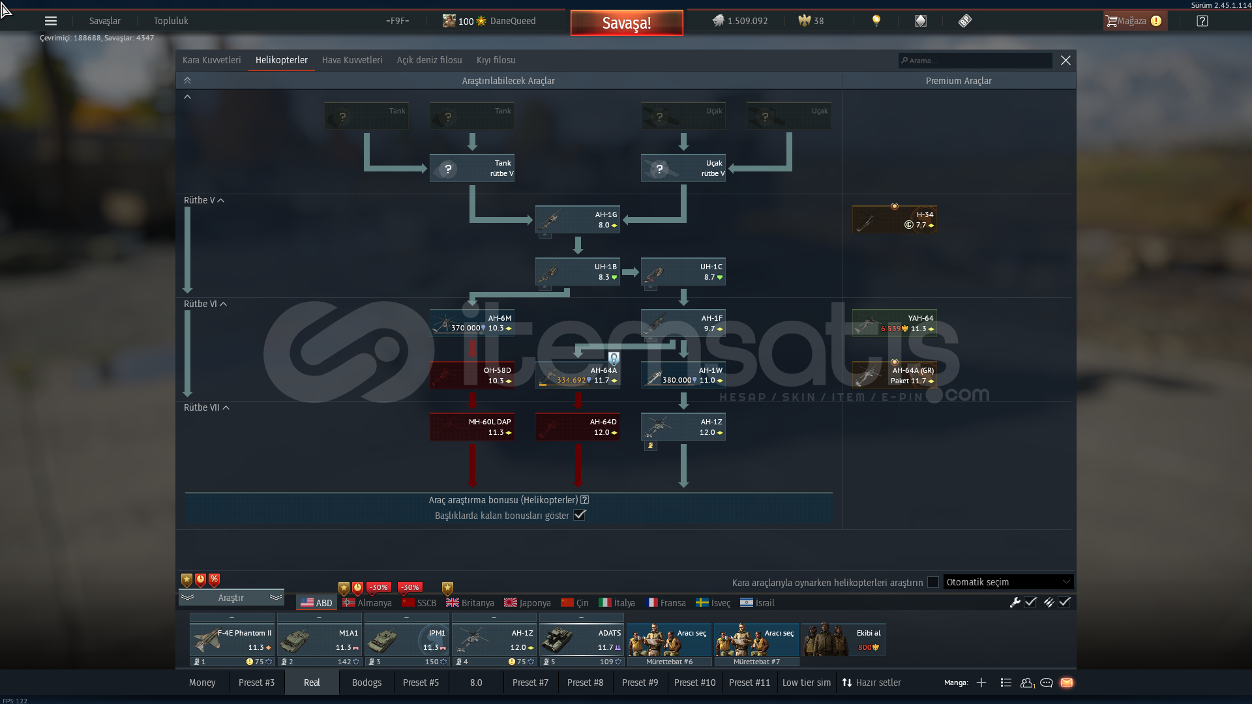The height and width of the screenshot is (704, 1252).
Task: Toggle auto ammo refill checkbox
Action: point(1064,602)
